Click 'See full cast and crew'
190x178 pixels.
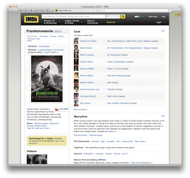(x=39, y=128)
